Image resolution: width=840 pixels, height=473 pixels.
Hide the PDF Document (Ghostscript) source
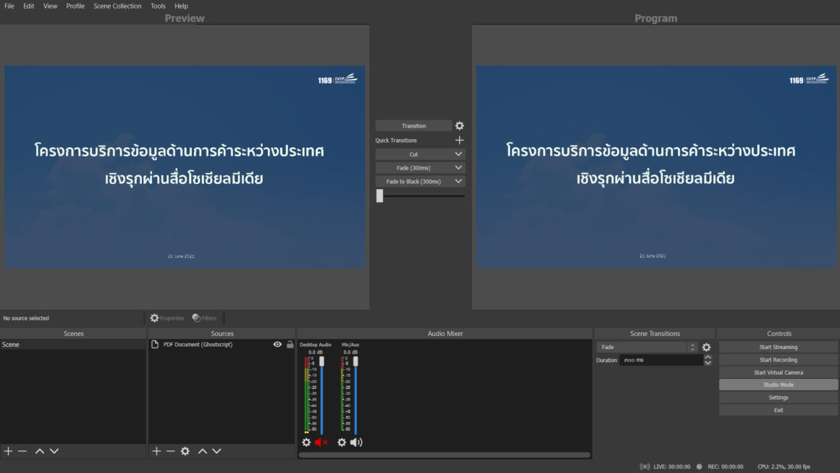(277, 344)
